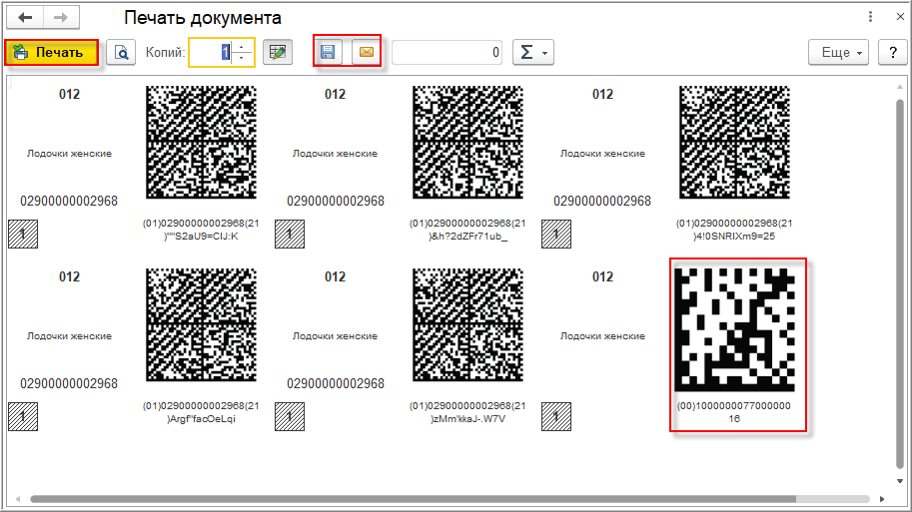Increase copies with the up stepper arrow
This screenshot has width=912, height=512.
(242, 47)
